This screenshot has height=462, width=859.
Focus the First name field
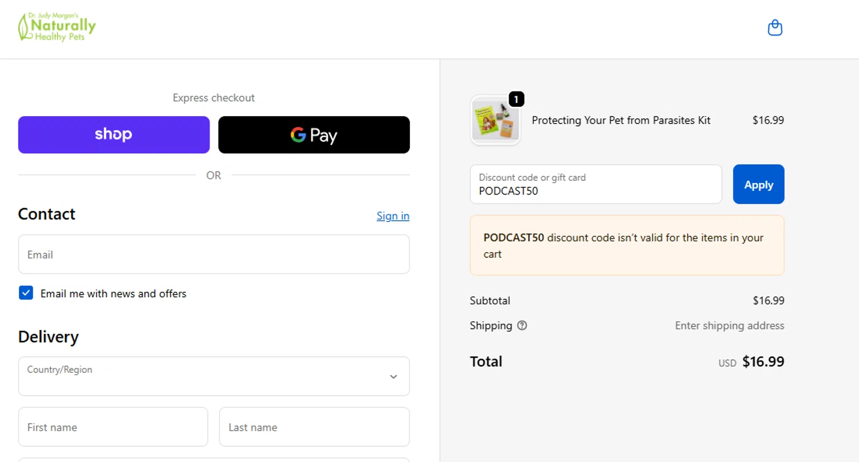pos(113,427)
